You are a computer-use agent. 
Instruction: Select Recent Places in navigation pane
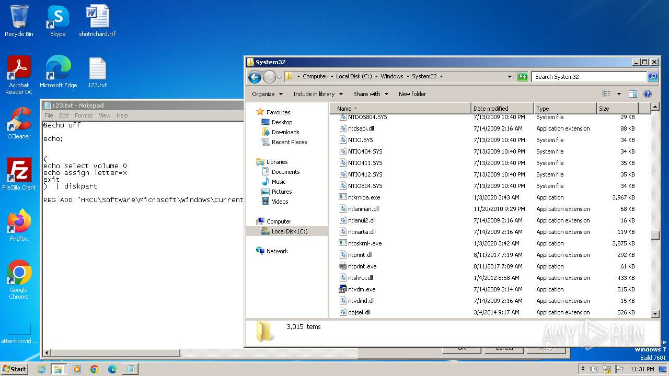pos(289,142)
